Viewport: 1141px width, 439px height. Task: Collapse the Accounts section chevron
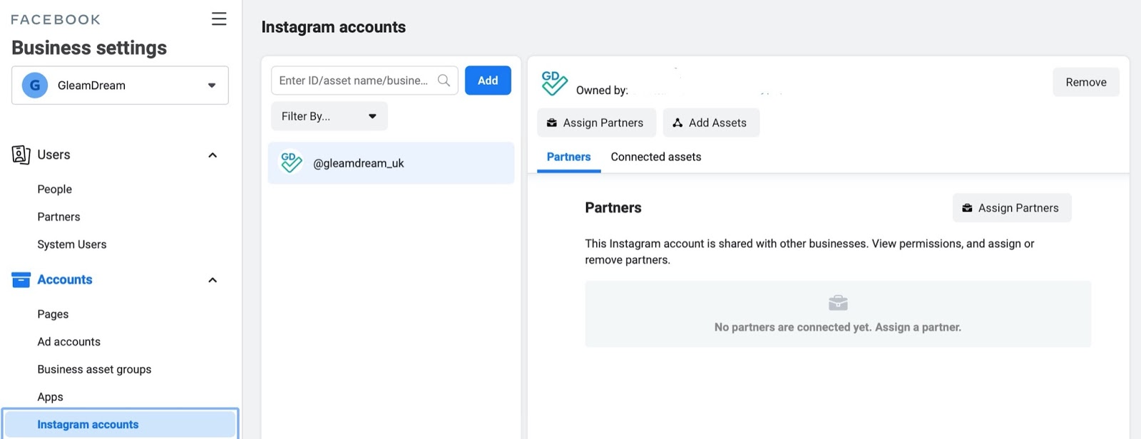coord(213,280)
